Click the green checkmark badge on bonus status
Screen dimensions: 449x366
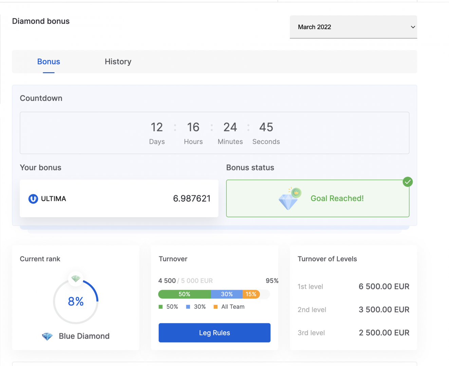point(408,182)
